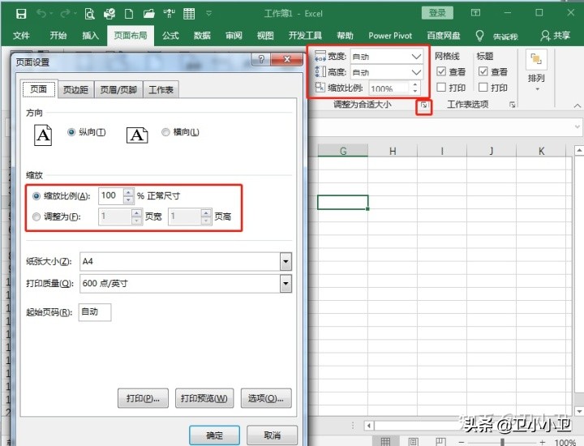
Task: Click the help question mark in Page Setup dialog
Action: tap(261, 59)
